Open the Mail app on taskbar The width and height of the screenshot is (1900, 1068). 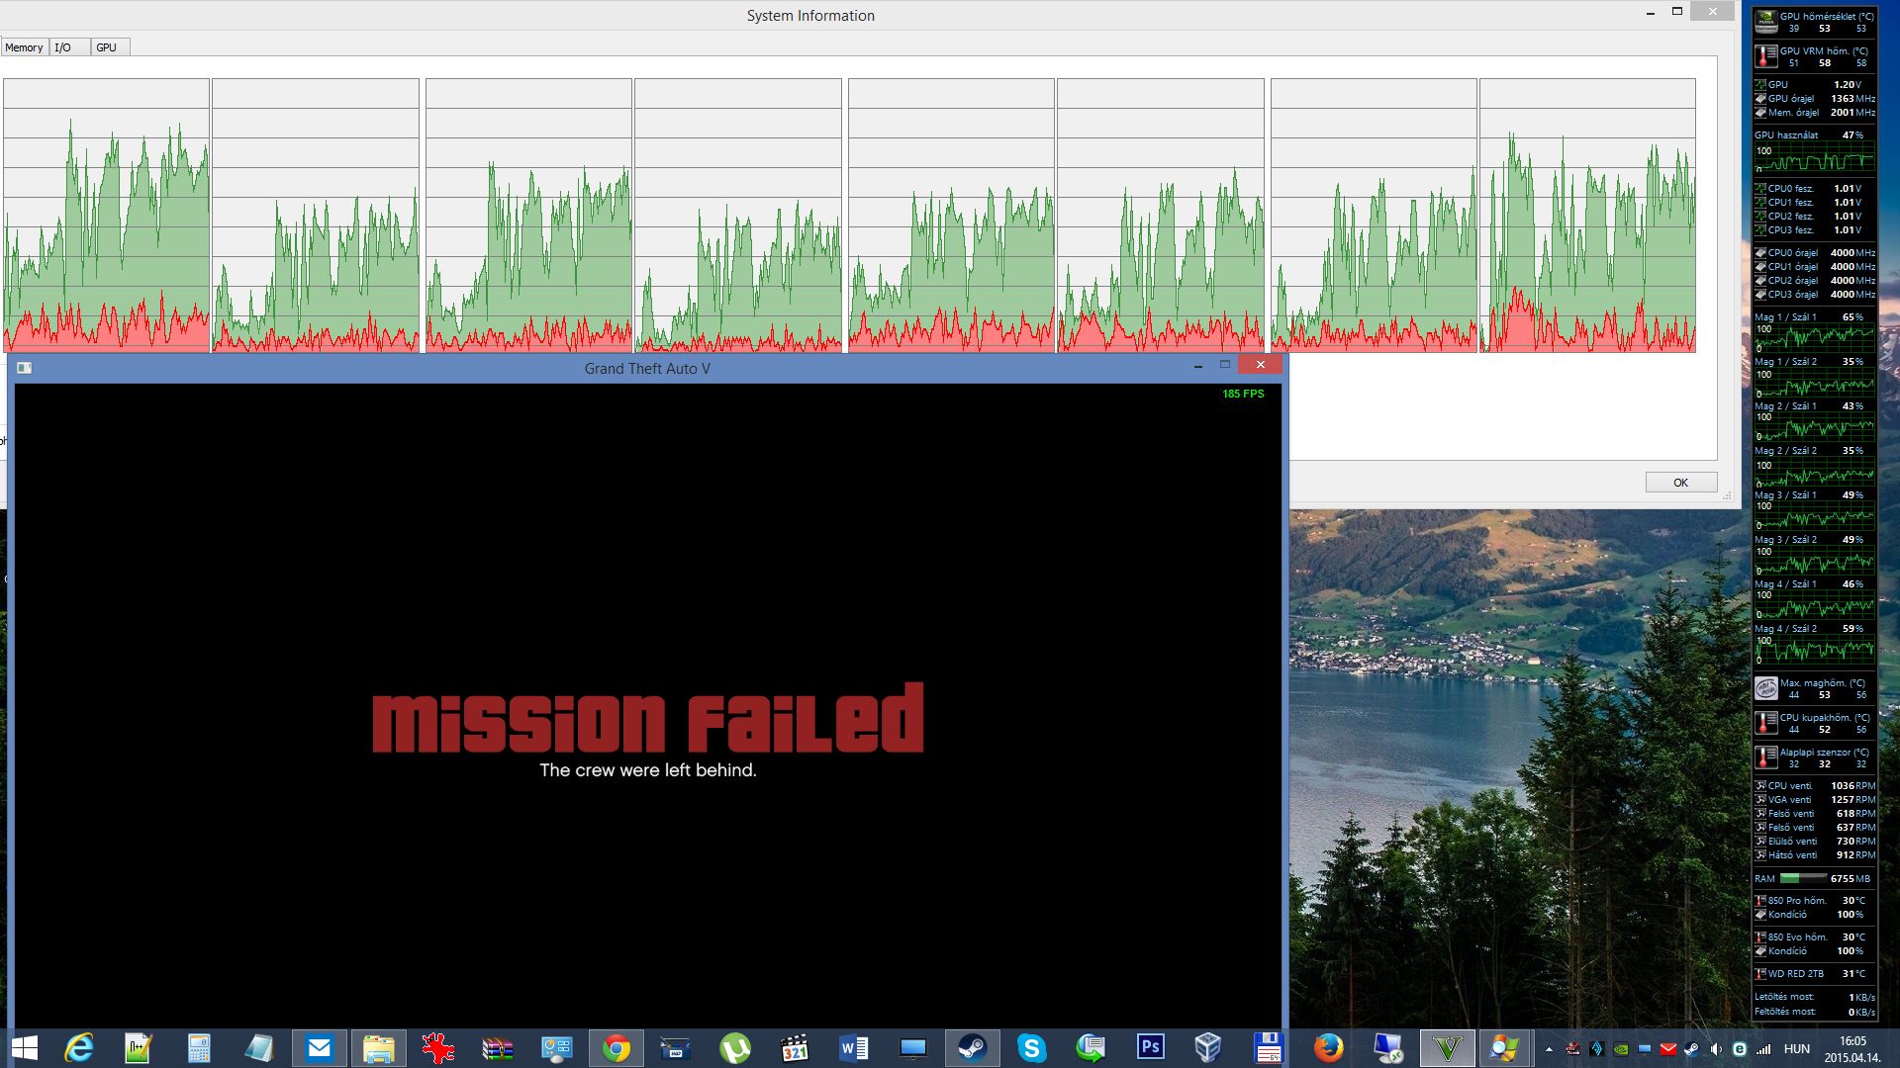point(319,1048)
